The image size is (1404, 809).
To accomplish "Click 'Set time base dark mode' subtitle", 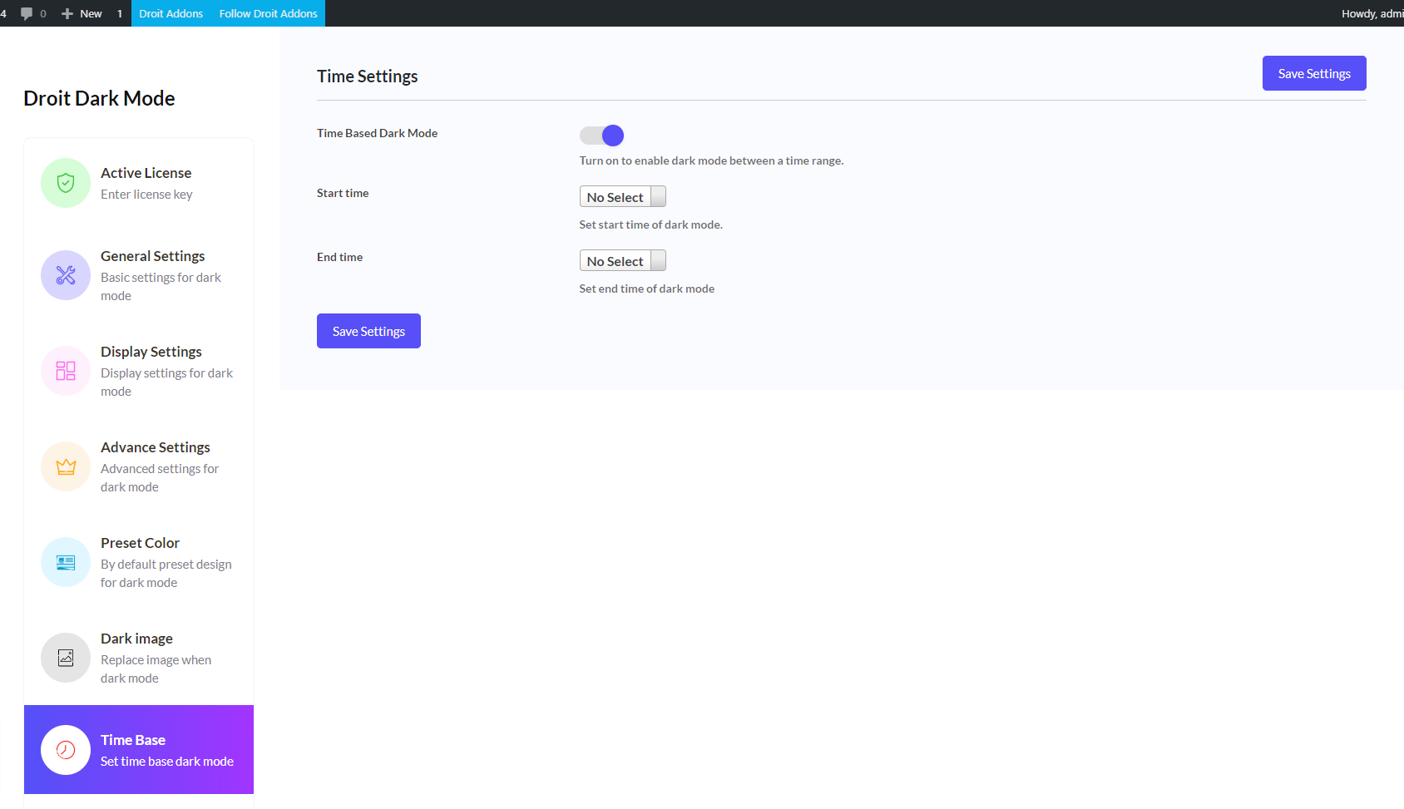I will (167, 762).
